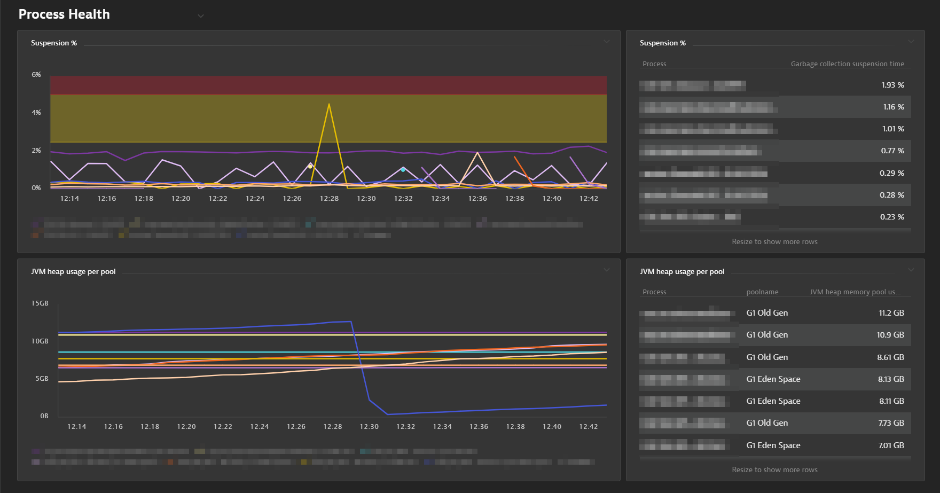Click the 15GB axis label in heap chart

40,303
